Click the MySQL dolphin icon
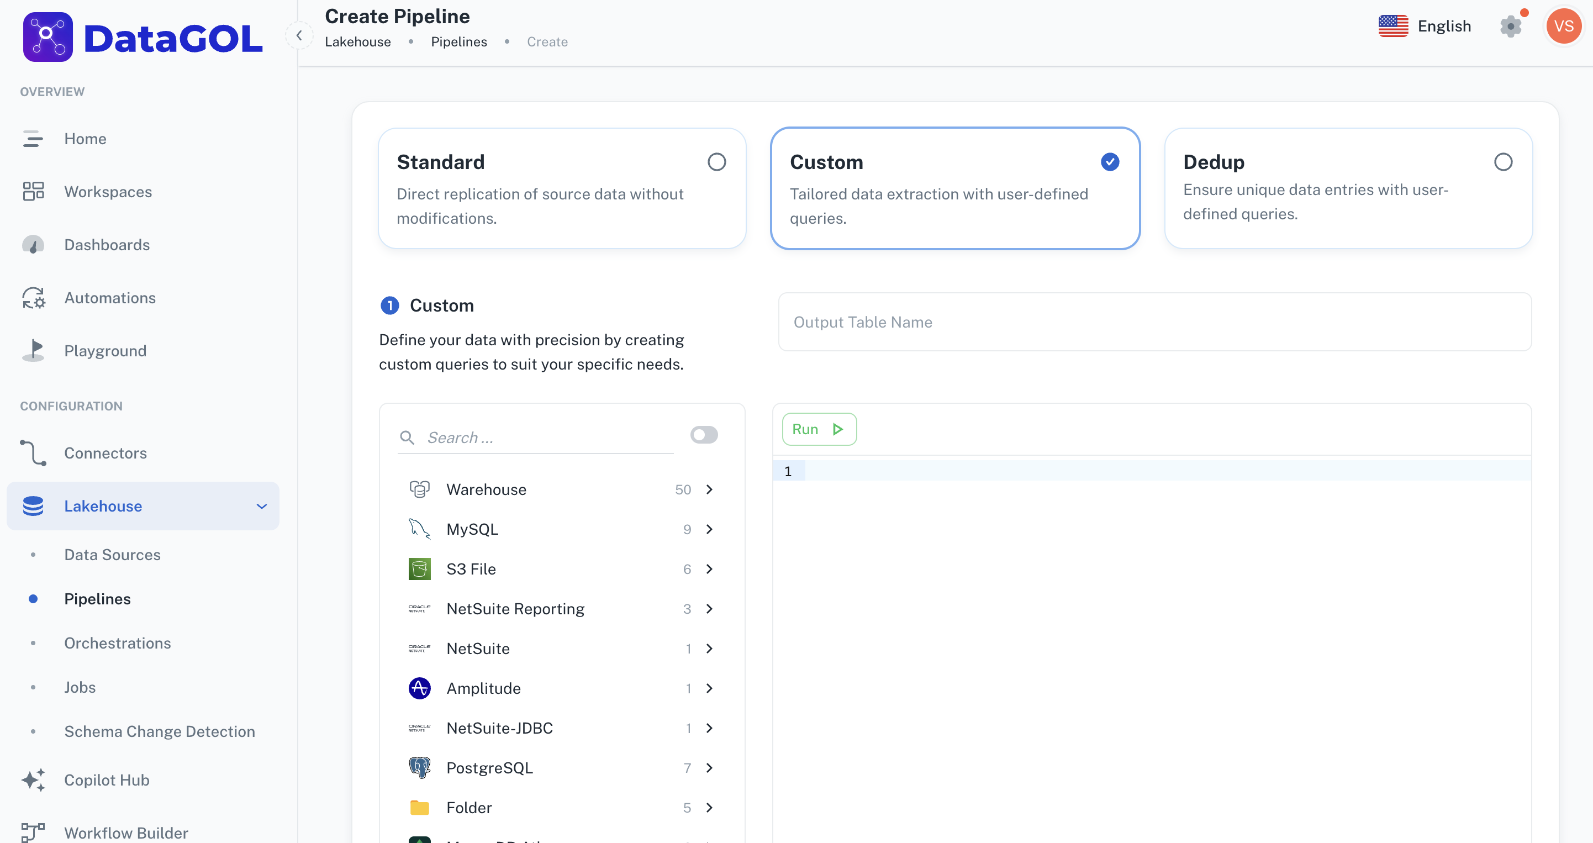This screenshot has height=843, width=1593. [419, 529]
